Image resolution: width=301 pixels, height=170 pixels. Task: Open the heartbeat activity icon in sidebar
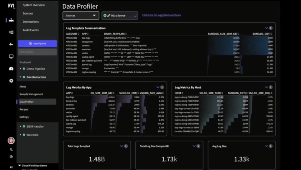(11, 45)
